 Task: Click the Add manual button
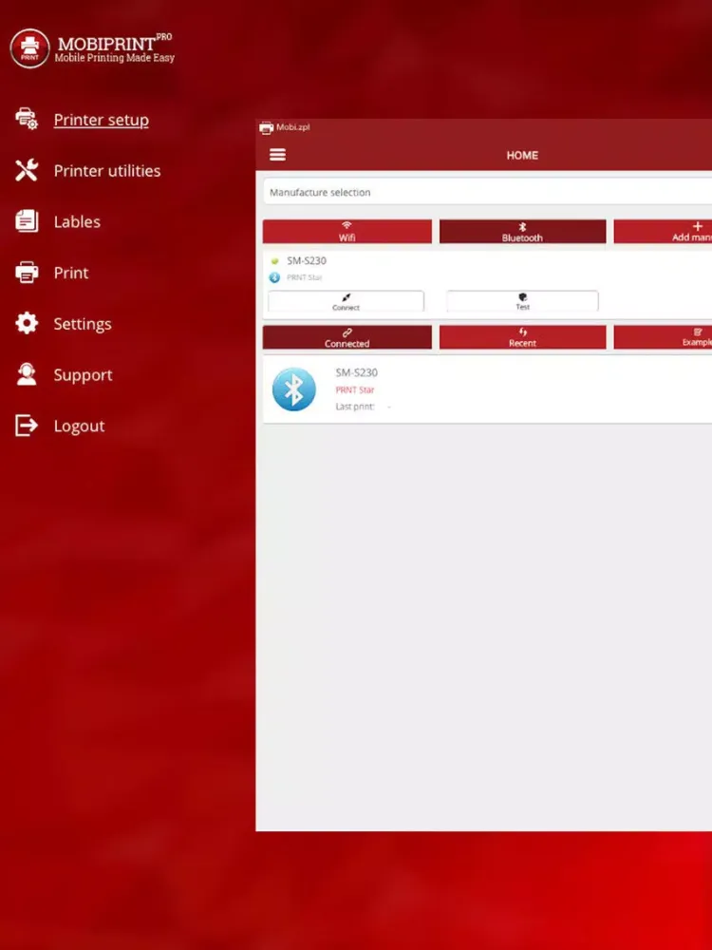(x=663, y=232)
